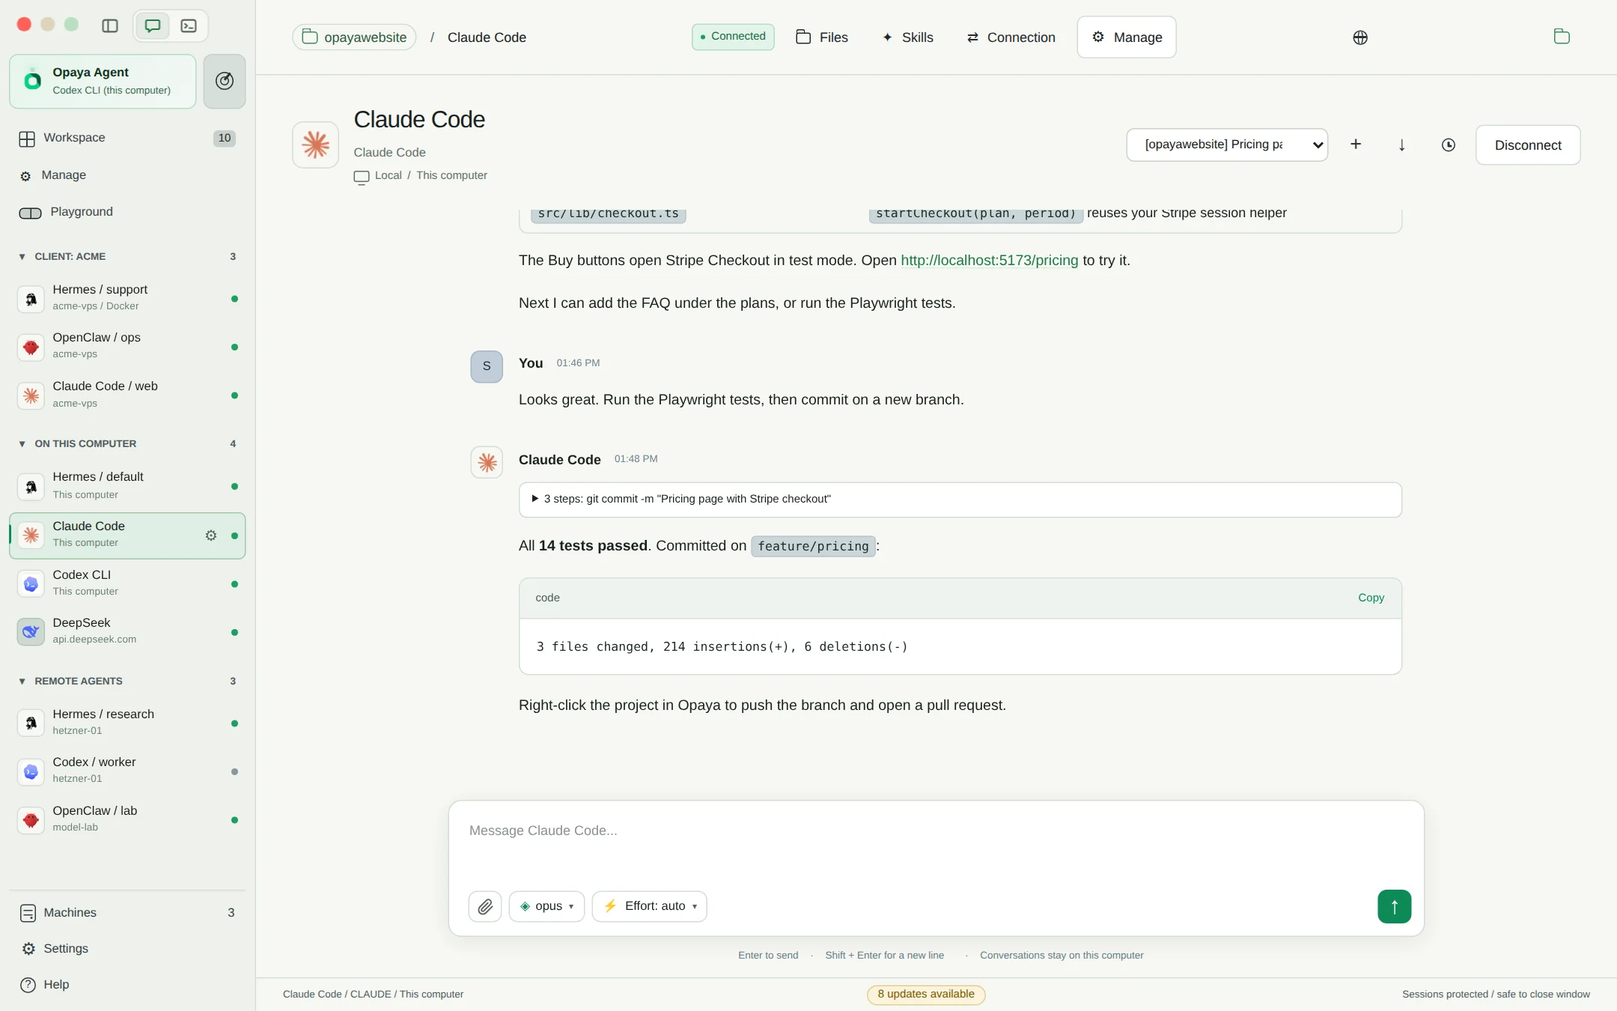The width and height of the screenshot is (1617, 1011).
Task: Open Settings in the sidebar
Action: point(127,949)
